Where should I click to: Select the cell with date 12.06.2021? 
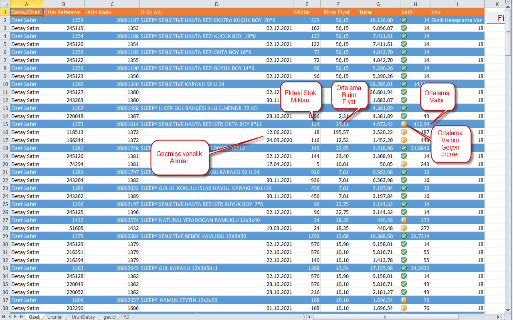(216, 132)
